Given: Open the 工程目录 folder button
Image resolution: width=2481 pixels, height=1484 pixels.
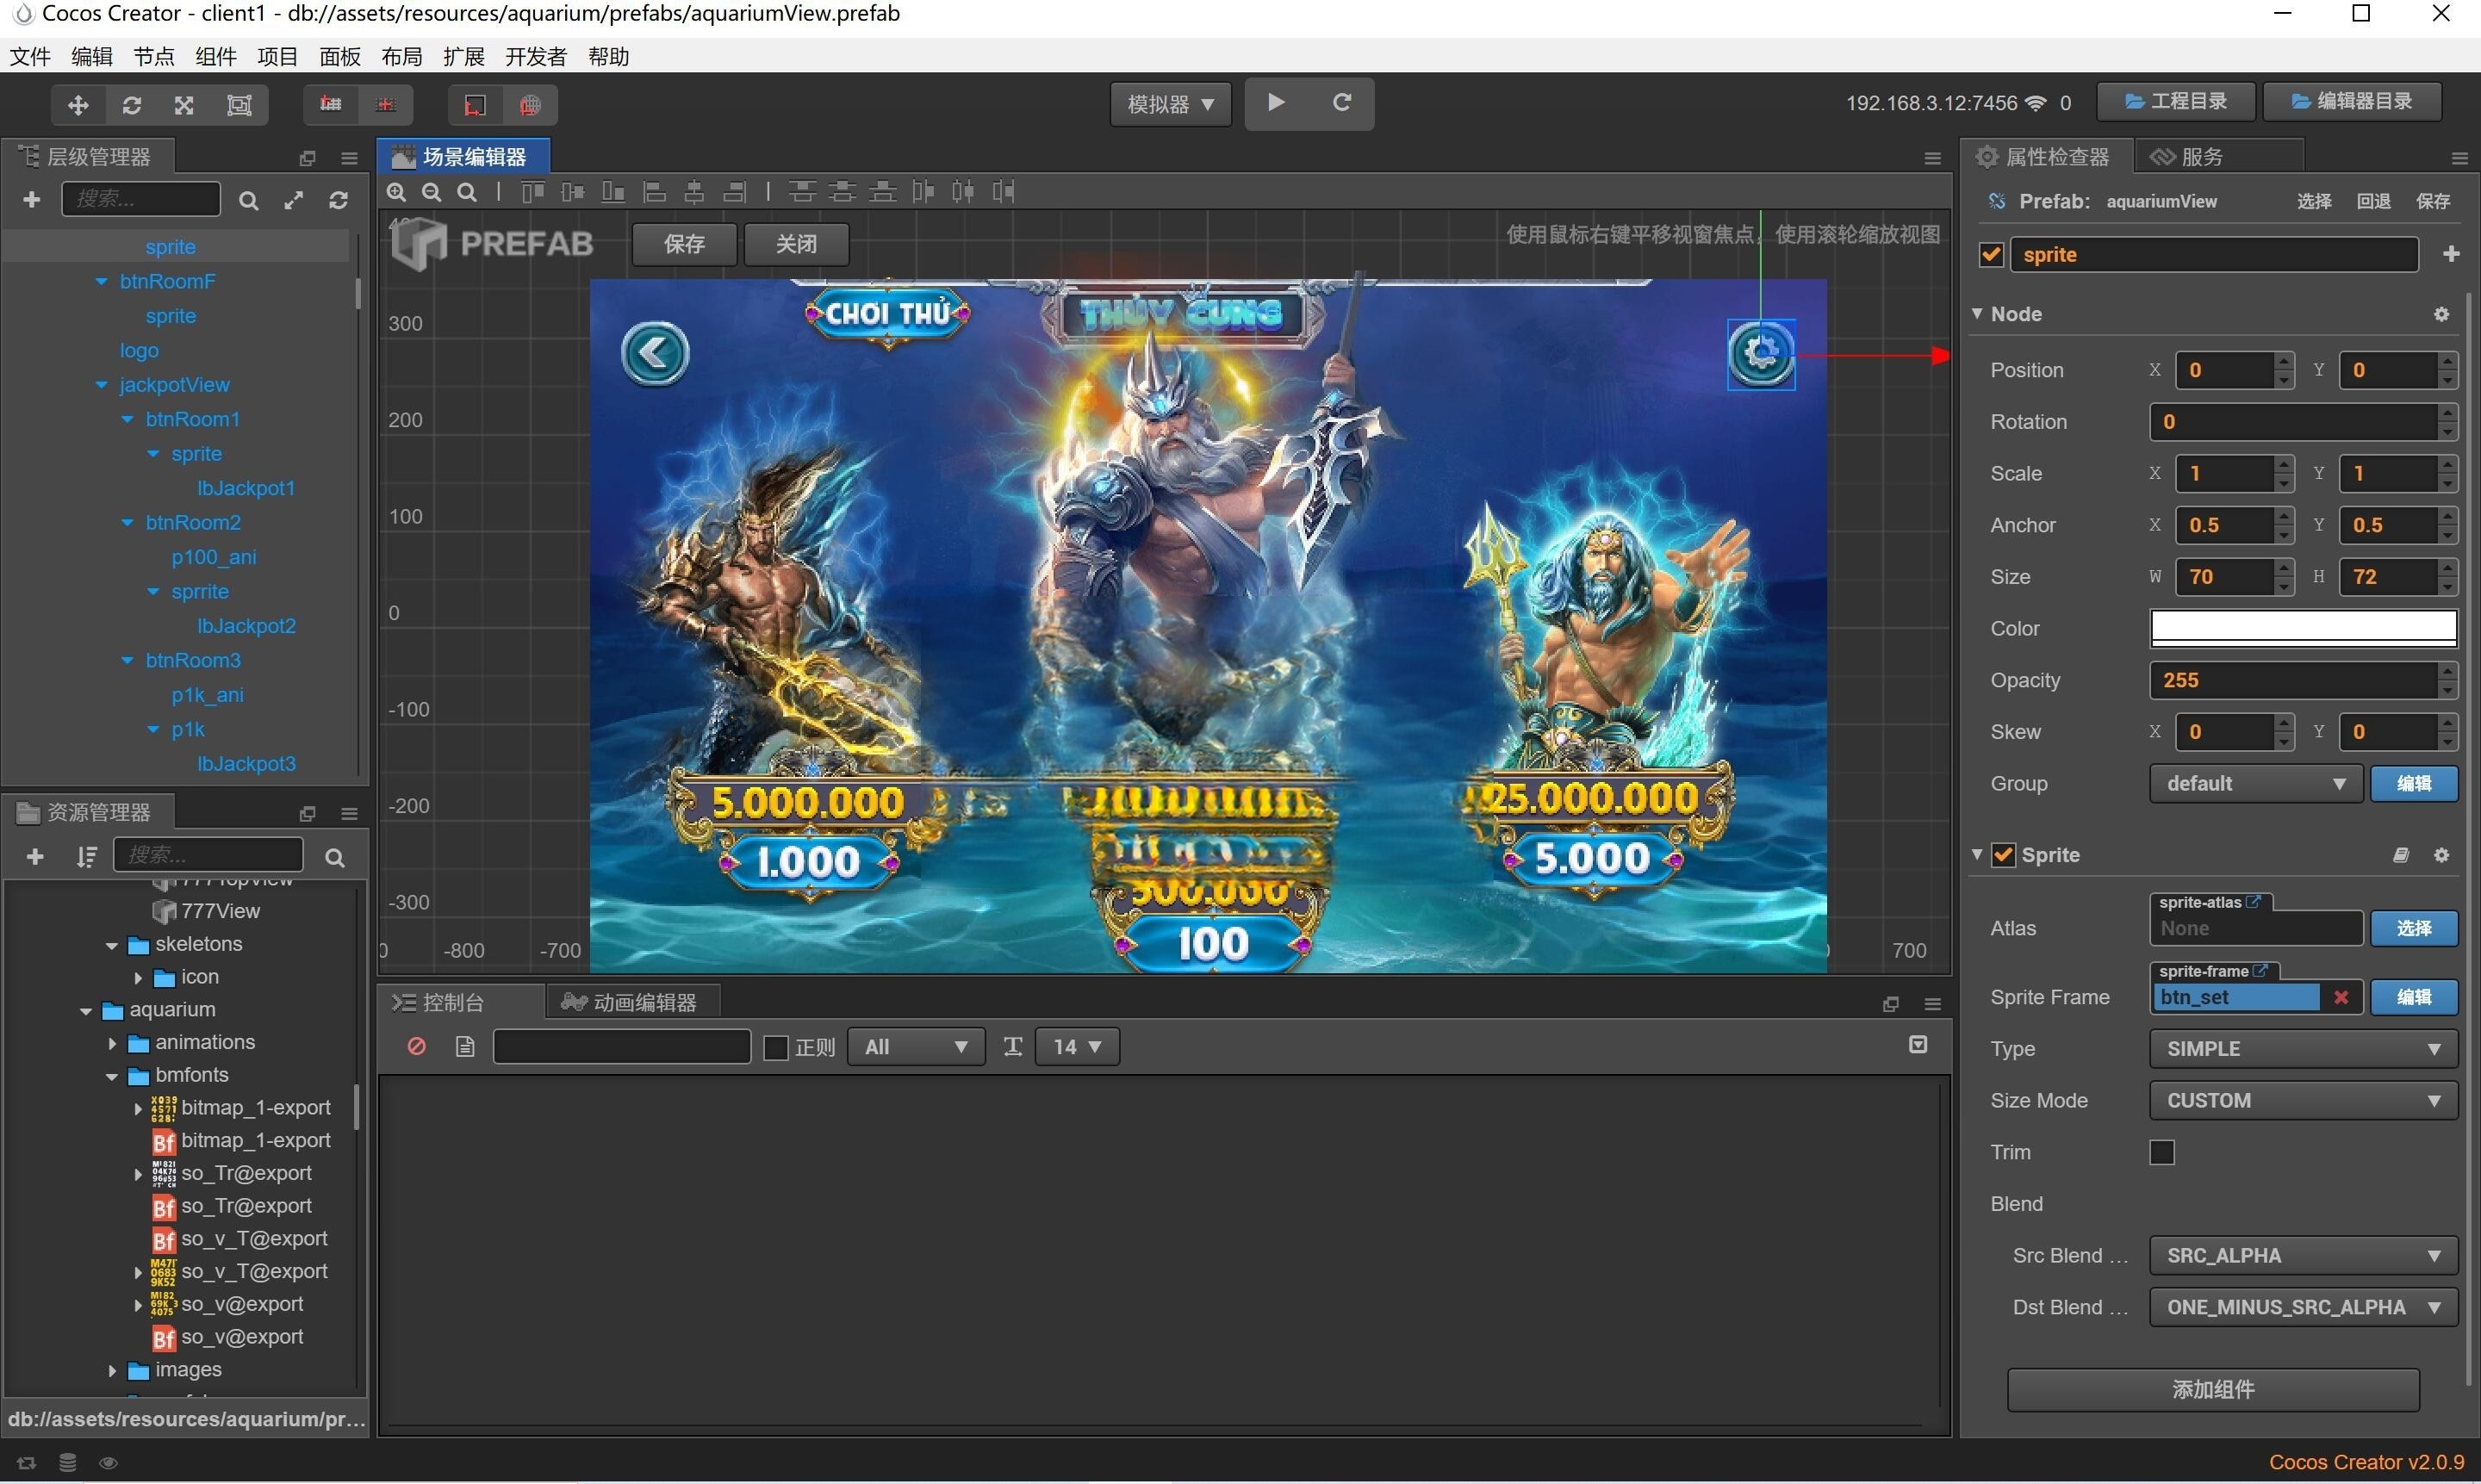Looking at the screenshot, I should pos(2176,102).
